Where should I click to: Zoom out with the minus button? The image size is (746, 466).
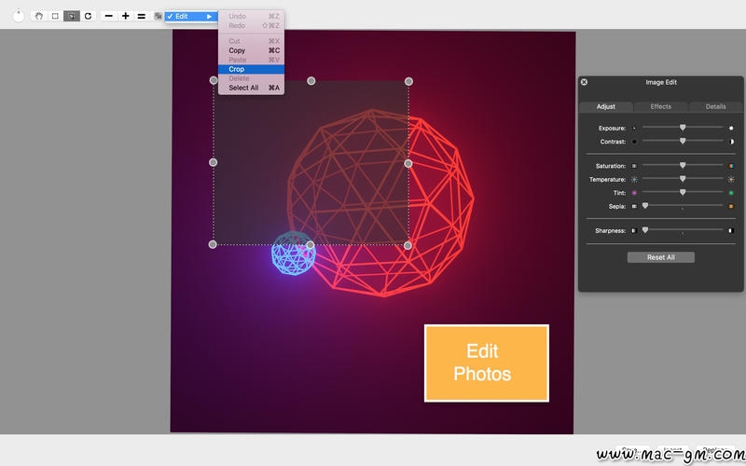[x=109, y=16]
